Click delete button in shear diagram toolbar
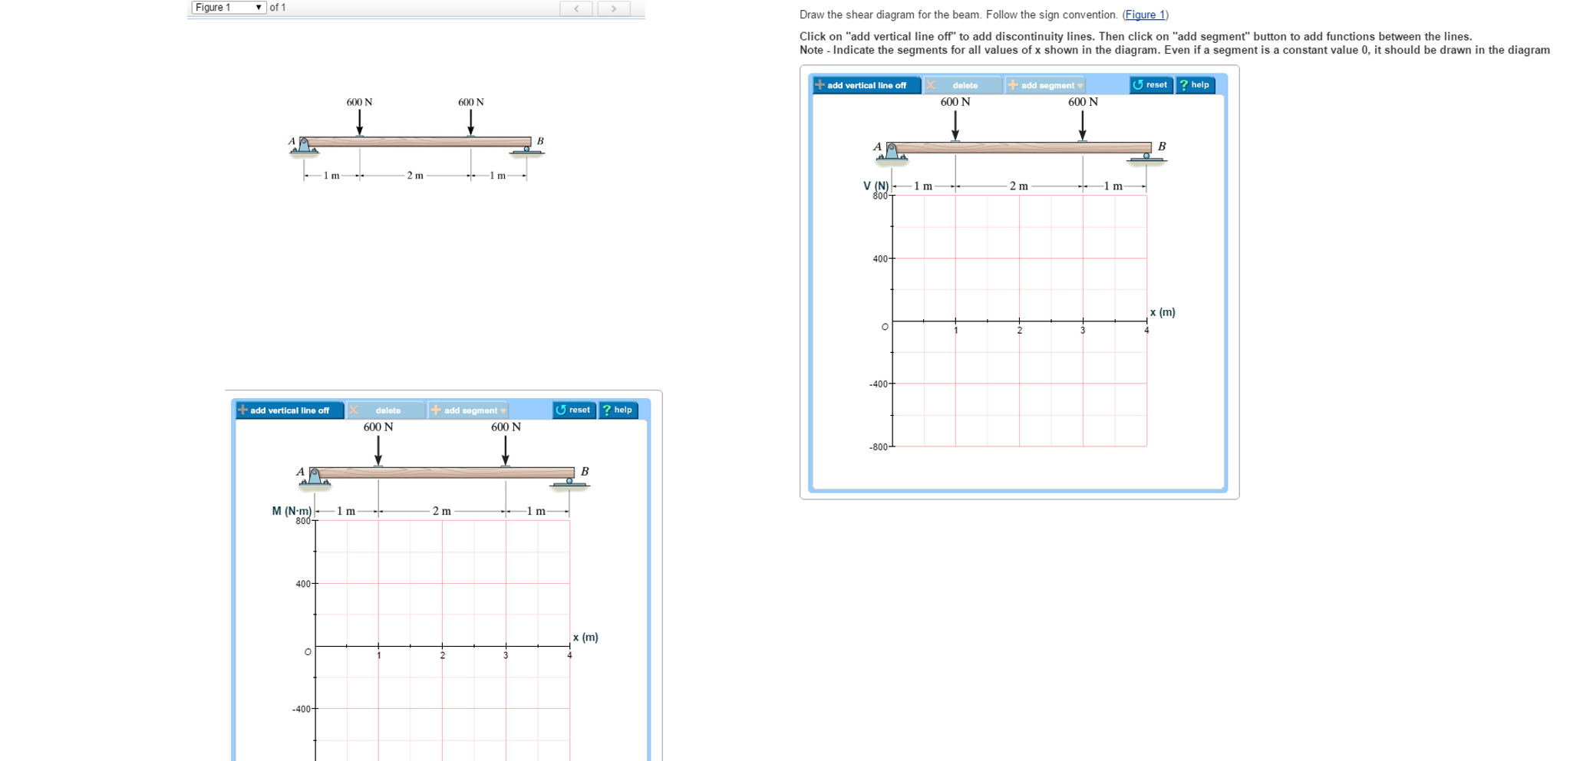1570x761 pixels. tap(965, 85)
